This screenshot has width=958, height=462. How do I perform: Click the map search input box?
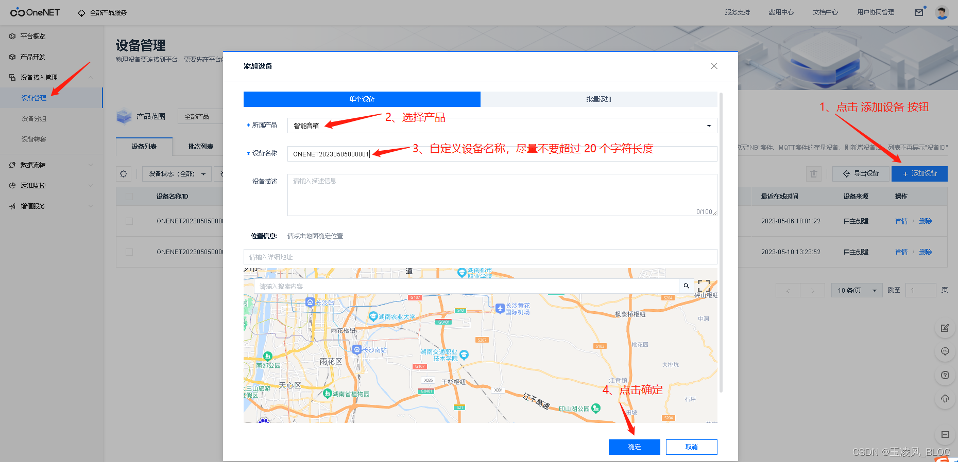[467, 286]
